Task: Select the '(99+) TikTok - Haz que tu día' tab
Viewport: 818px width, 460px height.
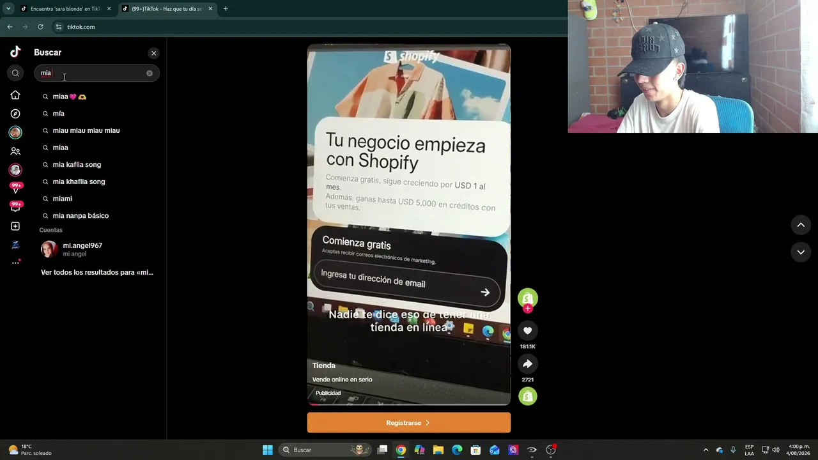Action: (167, 9)
